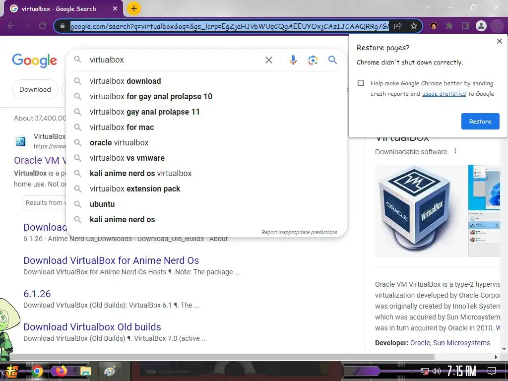Click the Download filter chip
The width and height of the screenshot is (508, 381).
tap(35, 89)
